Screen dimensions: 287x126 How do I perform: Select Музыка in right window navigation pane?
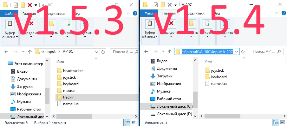point(160,91)
